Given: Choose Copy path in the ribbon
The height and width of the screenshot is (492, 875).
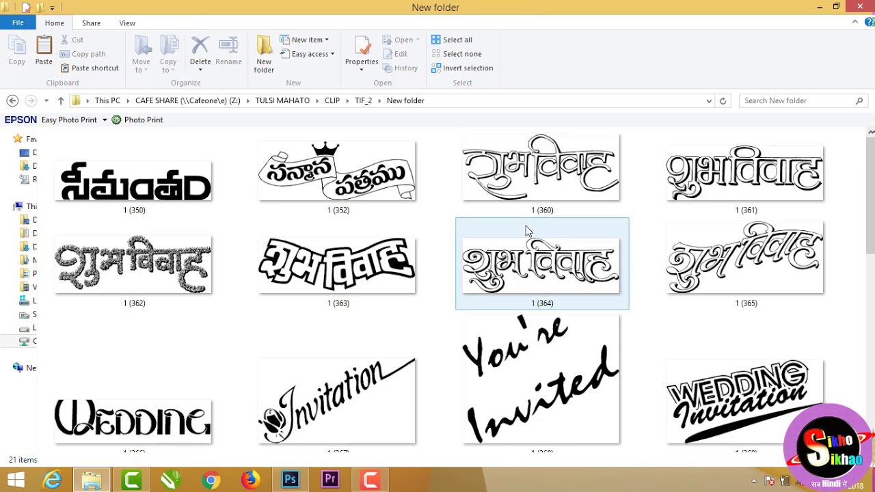Looking at the screenshot, I should click(83, 54).
